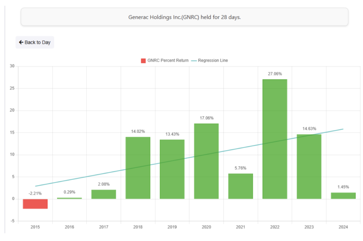Click the 0.29% data label
The image size is (363, 241).
tap(69, 192)
